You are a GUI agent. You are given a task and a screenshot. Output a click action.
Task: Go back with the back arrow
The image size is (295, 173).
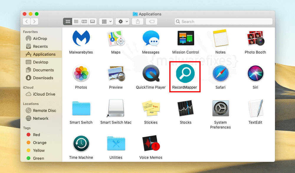[x=27, y=21]
